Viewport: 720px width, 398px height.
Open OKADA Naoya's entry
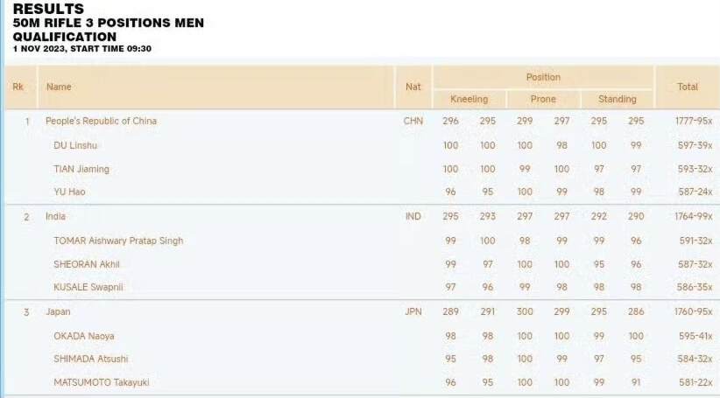pyautogui.click(x=84, y=336)
